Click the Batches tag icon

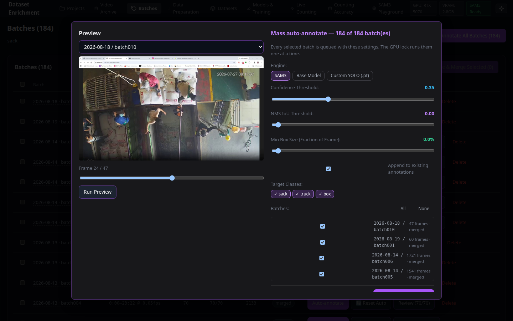pos(134,8)
